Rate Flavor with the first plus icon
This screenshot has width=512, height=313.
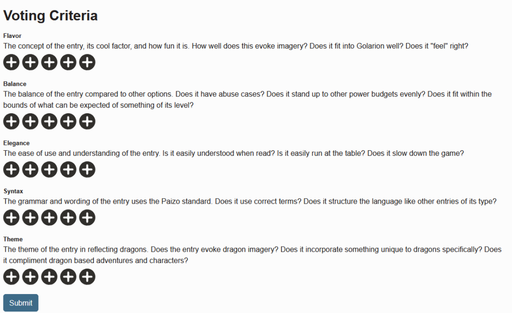[11, 62]
